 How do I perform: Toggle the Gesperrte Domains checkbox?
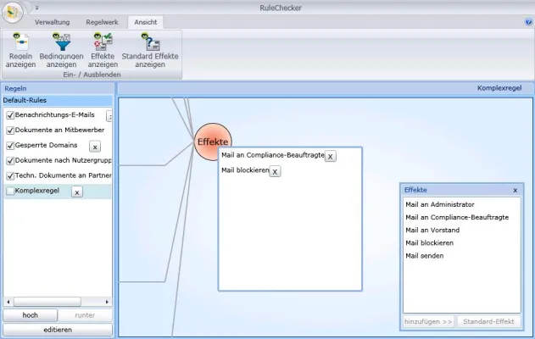coord(10,146)
